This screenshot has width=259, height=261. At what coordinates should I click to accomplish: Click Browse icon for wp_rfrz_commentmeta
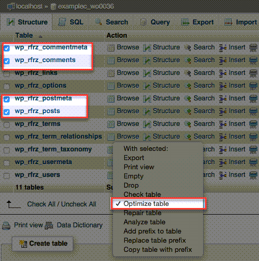click(x=111, y=48)
